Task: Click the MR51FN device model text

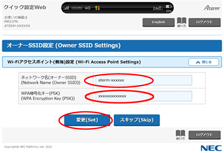Action: pyautogui.click(x=11, y=22)
